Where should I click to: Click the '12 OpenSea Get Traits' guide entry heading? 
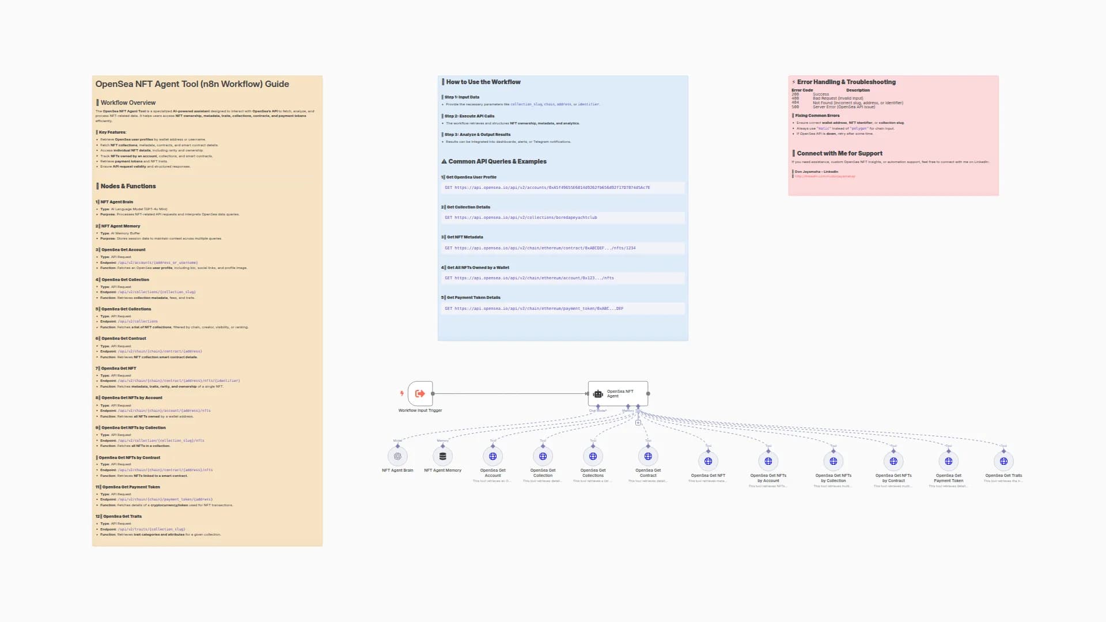pos(119,517)
